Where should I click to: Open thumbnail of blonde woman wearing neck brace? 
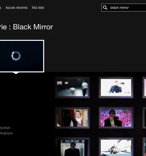coord(72,118)
